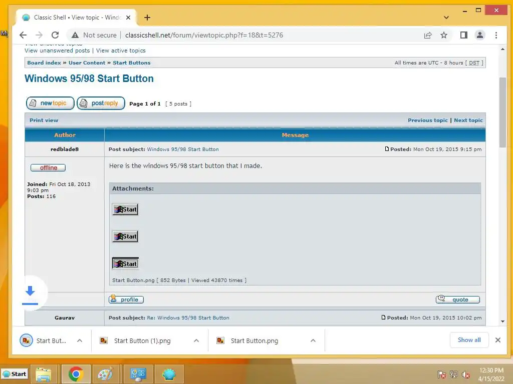The height and width of the screenshot is (384, 513).
Task: Open Start Button (1).png download
Action: [x=135, y=340]
